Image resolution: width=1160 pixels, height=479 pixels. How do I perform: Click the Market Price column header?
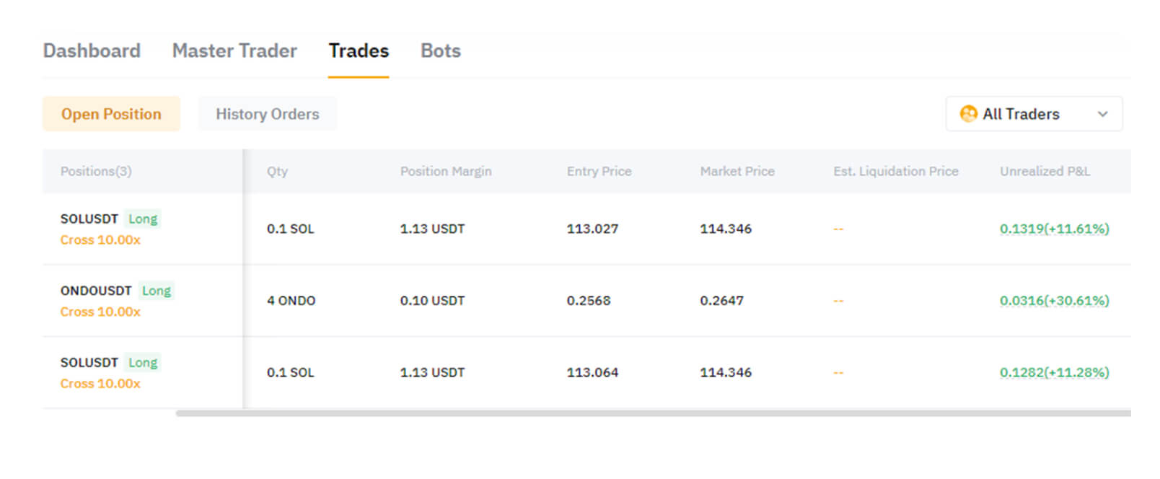tap(737, 172)
